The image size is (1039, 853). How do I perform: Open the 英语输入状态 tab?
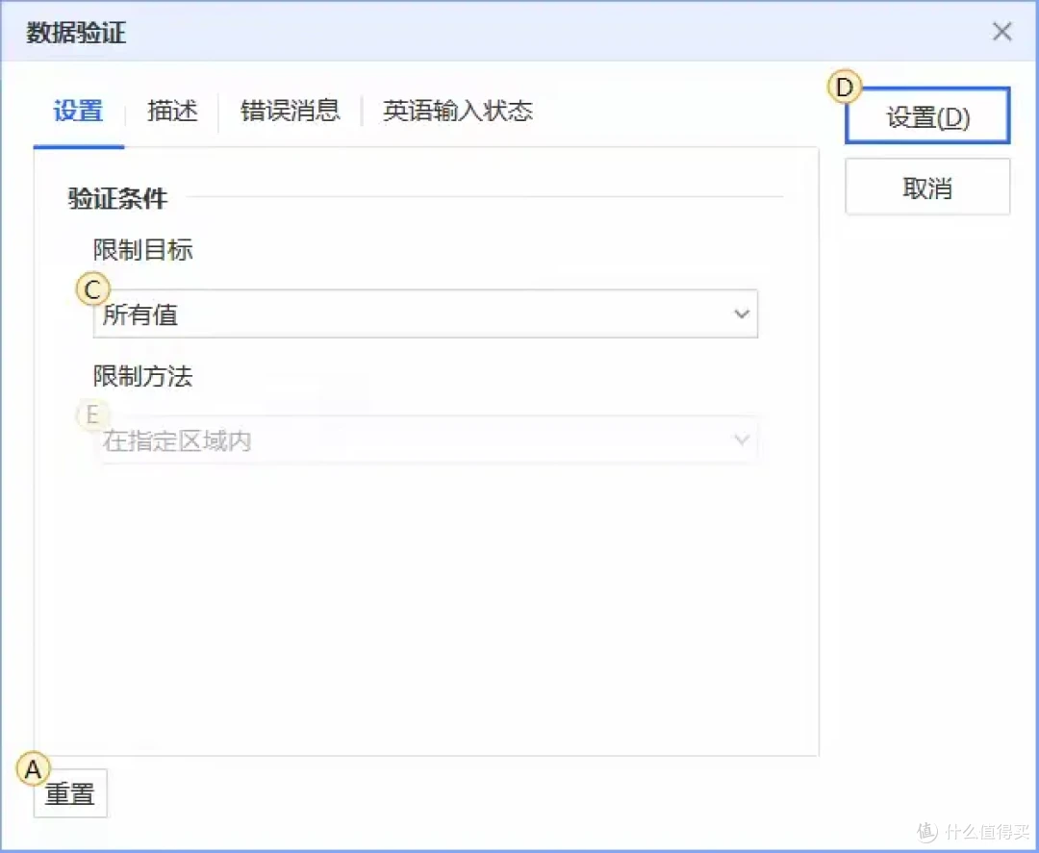457,111
